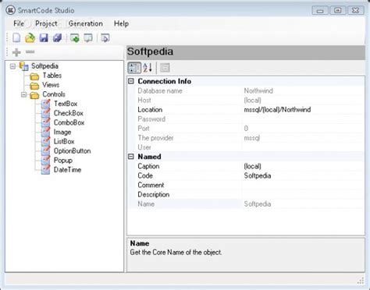This screenshot has width=370, height=290.
Task: Open the Project menu
Action: point(46,23)
